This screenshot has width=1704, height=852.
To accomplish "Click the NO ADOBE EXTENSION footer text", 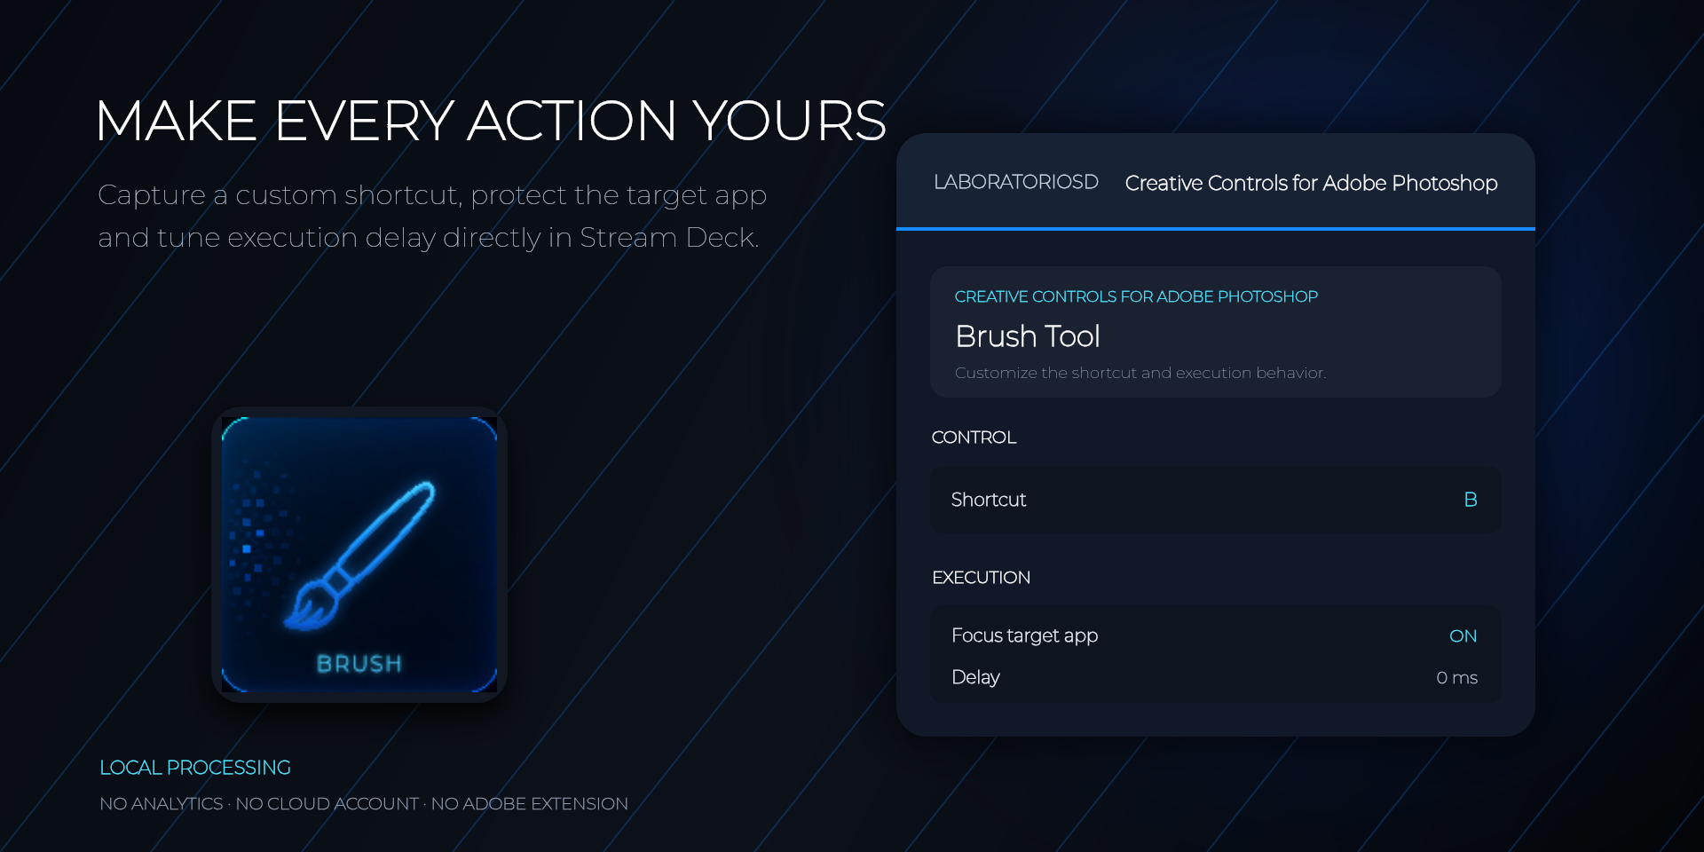I will [530, 804].
